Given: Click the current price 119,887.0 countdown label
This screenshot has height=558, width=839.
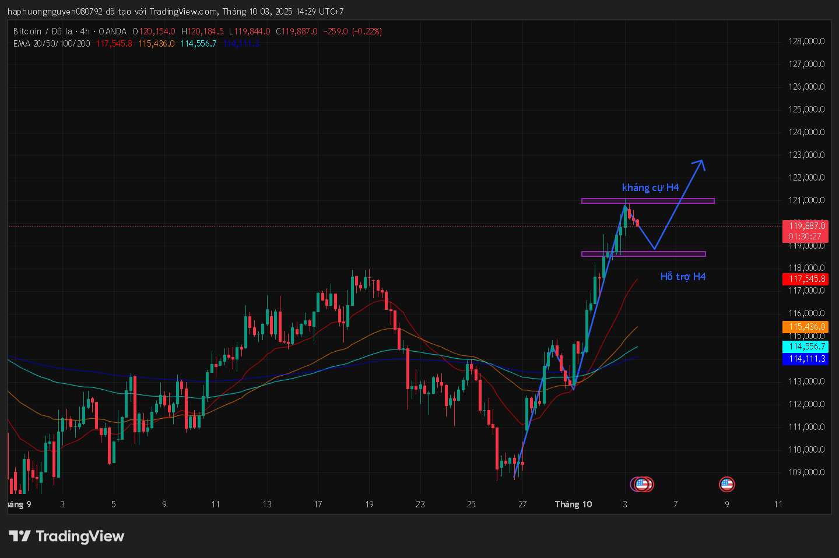Looking at the screenshot, I should click(806, 231).
